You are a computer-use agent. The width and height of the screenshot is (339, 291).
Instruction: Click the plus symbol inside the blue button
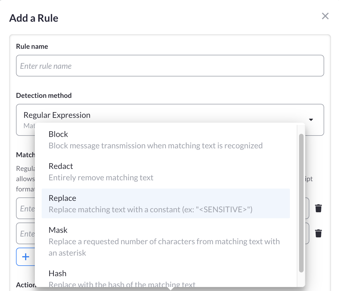(x=25, y=257)
